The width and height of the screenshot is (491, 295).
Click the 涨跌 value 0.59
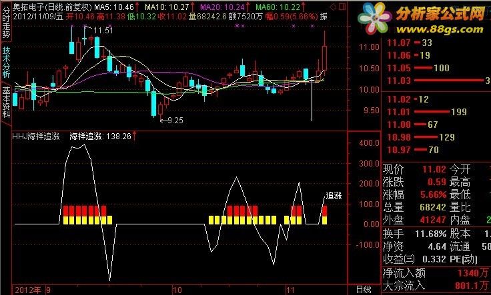coord(437,182)
